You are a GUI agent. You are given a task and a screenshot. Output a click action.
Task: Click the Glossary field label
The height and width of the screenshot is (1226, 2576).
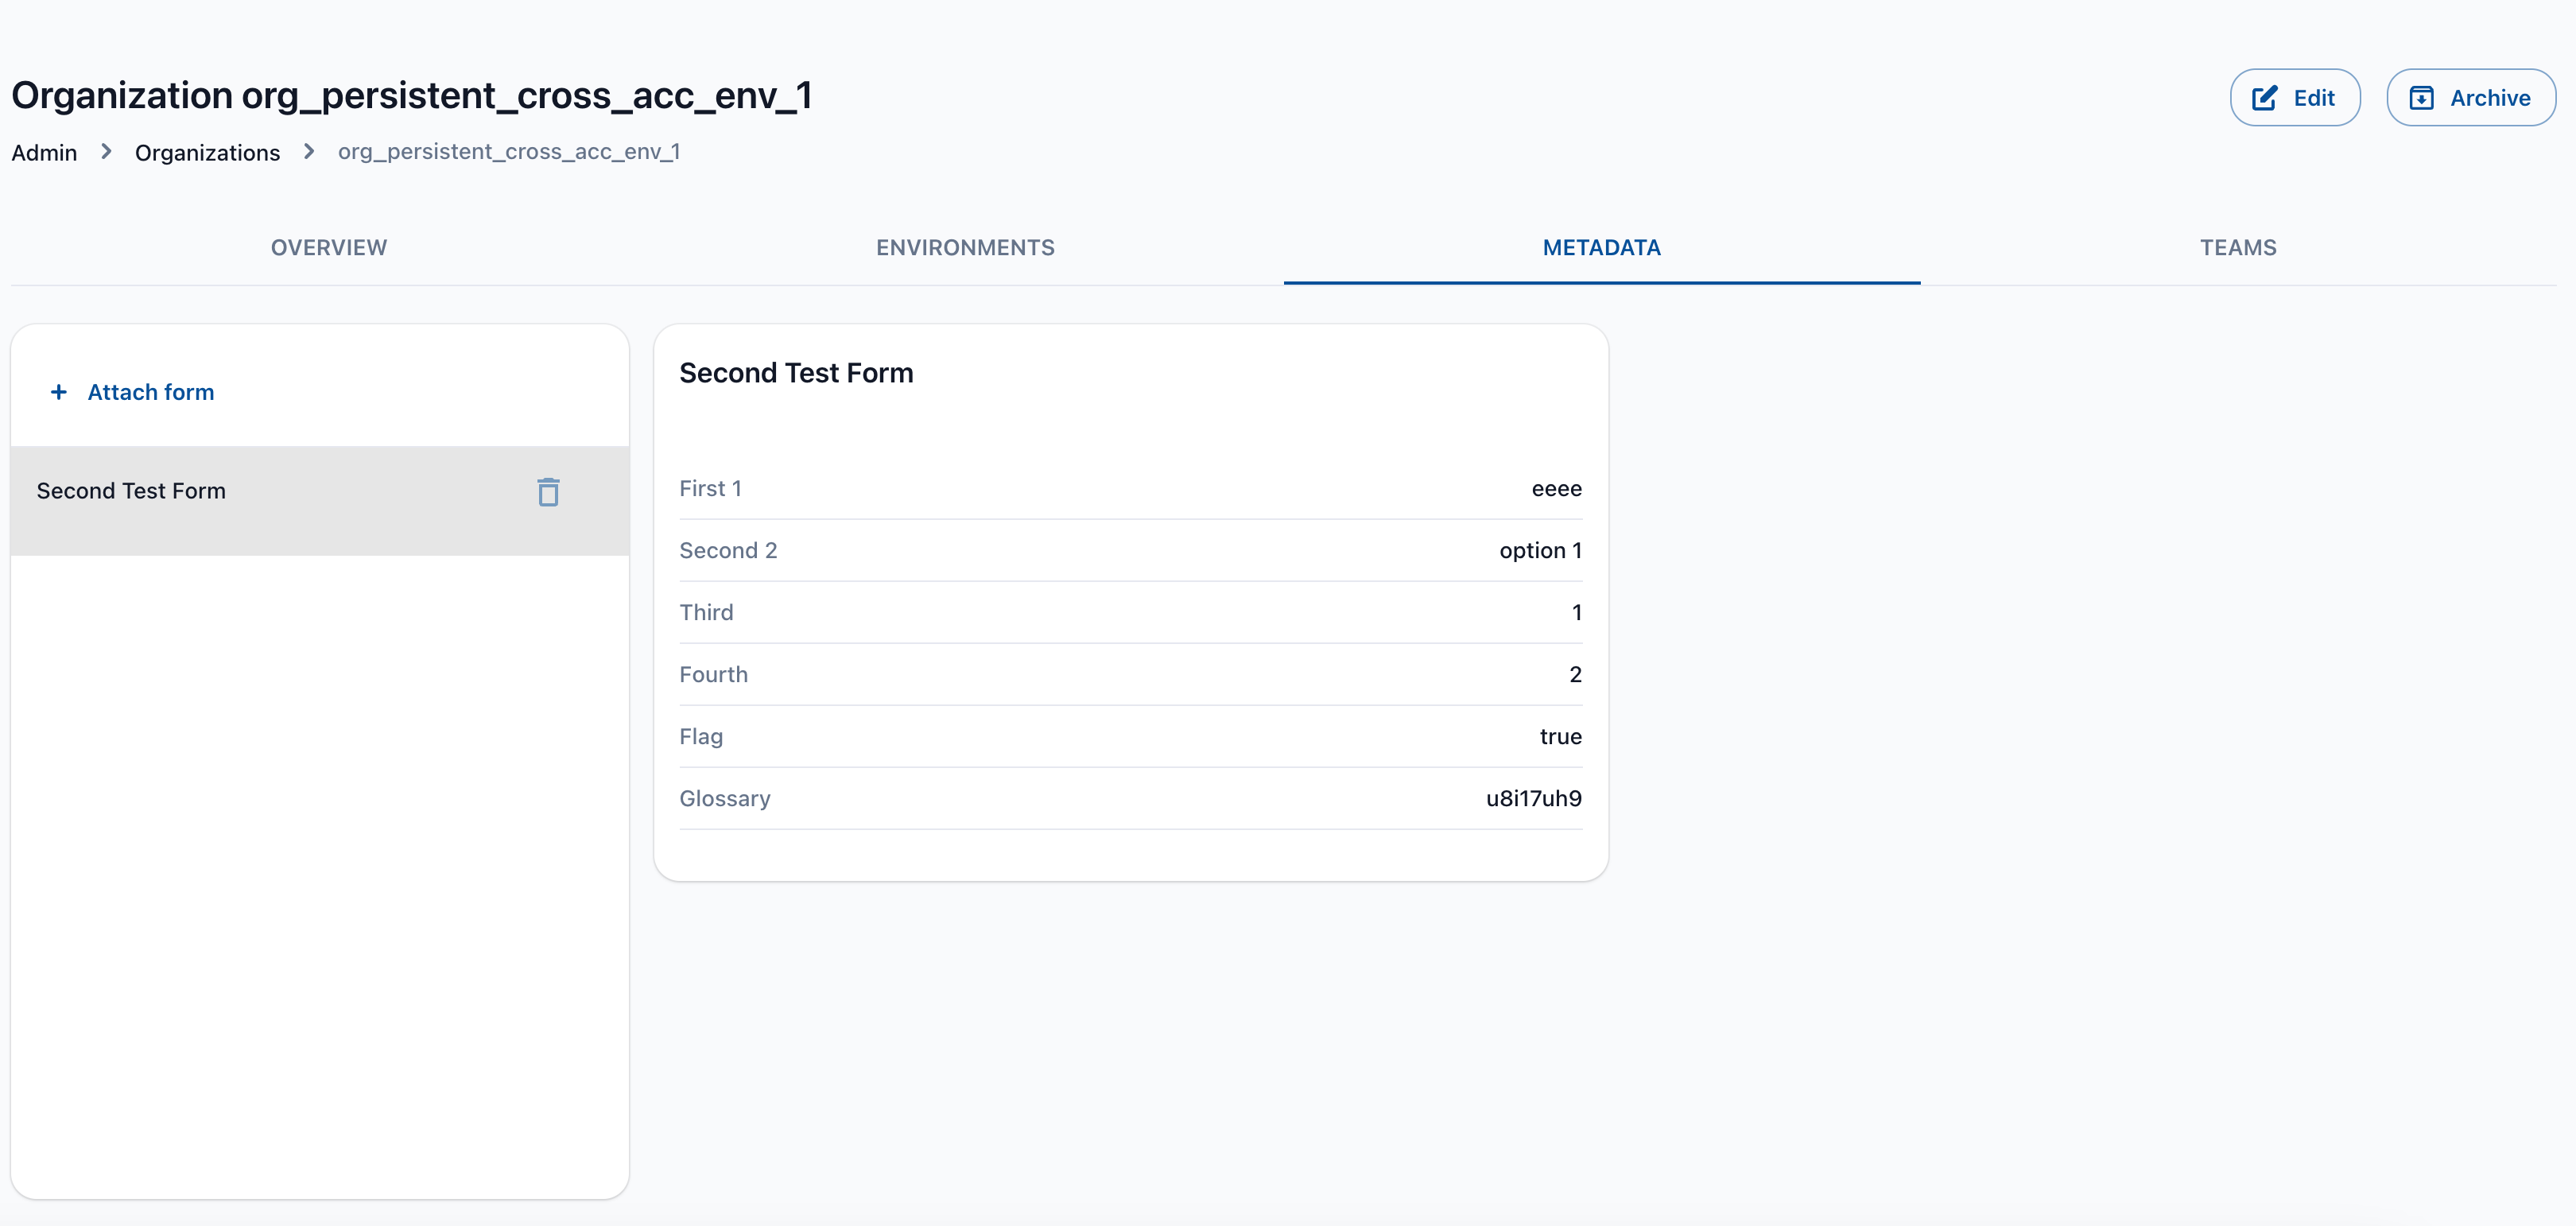(x=725, y=799)
